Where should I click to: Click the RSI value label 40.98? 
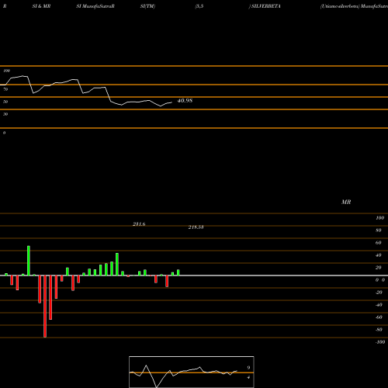pyautogui.click(x=185, y=101)
